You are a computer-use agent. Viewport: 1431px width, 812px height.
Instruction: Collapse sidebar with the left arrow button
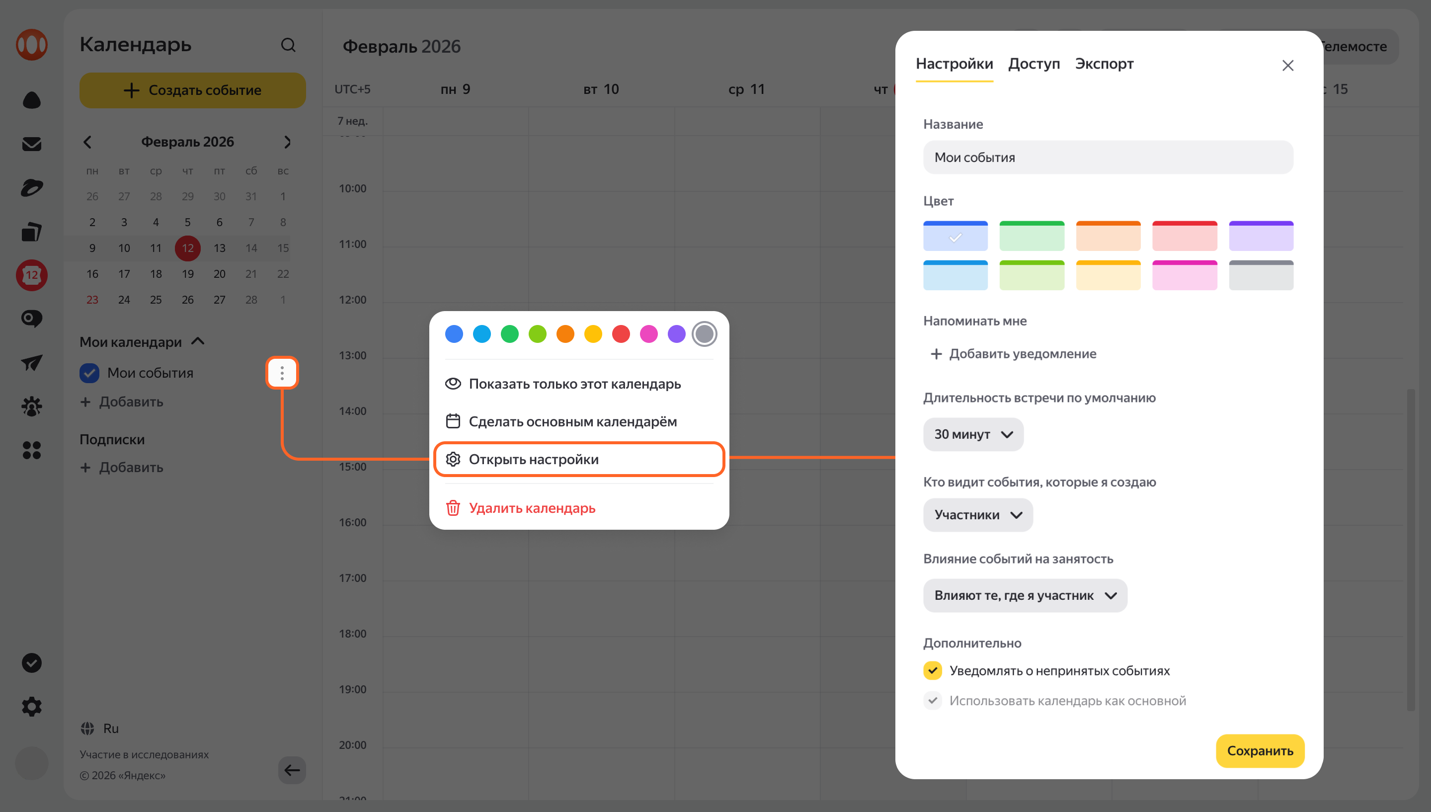click(x=292, y=770)
